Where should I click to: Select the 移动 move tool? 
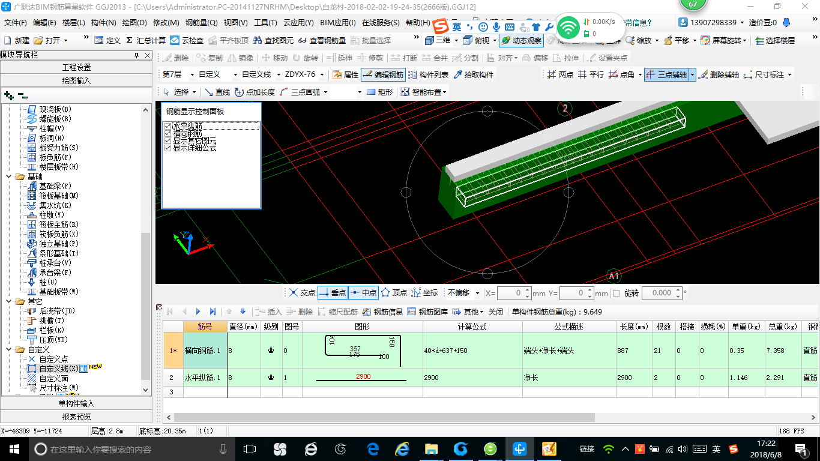coord(274,58)
